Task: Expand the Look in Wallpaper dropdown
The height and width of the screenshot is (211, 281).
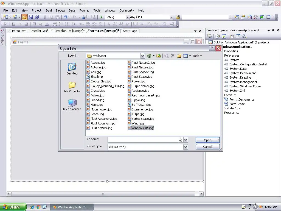Action: tap(142, 56)
